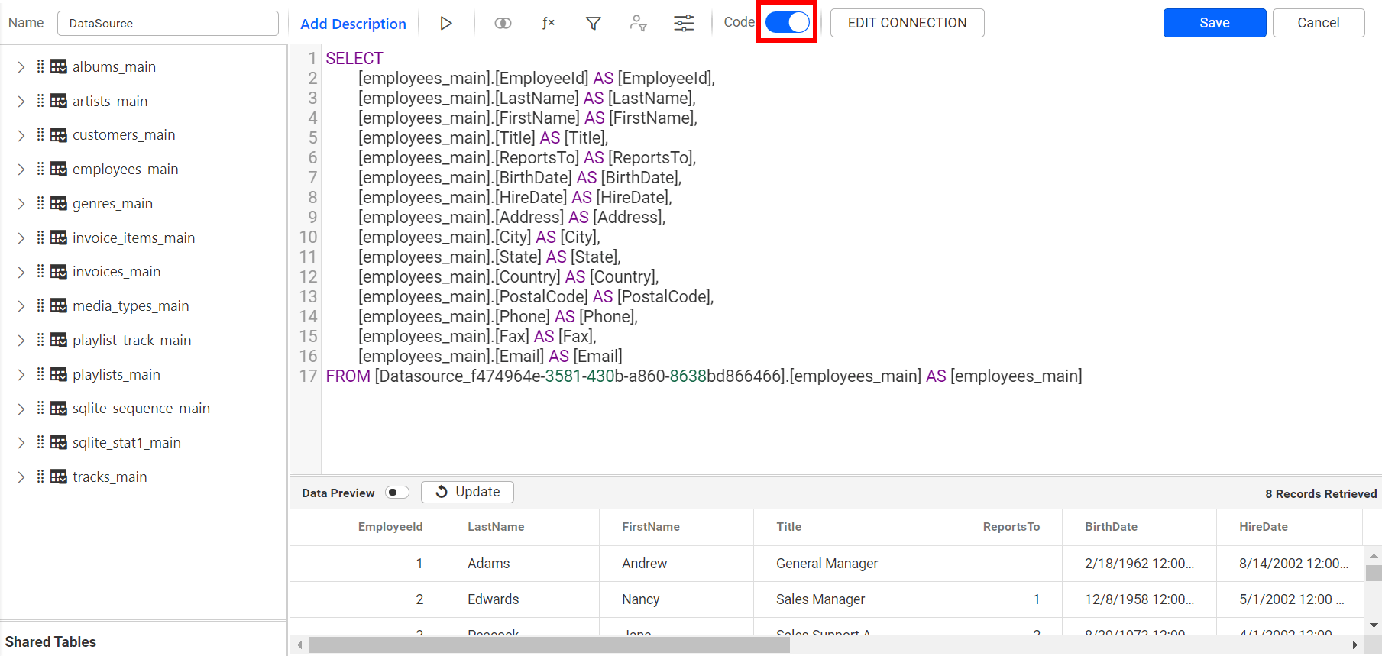The width and height of the screenshot is (1382, 656).
Task: Click the ReportsTo column header
Action: coord(1011,527)
